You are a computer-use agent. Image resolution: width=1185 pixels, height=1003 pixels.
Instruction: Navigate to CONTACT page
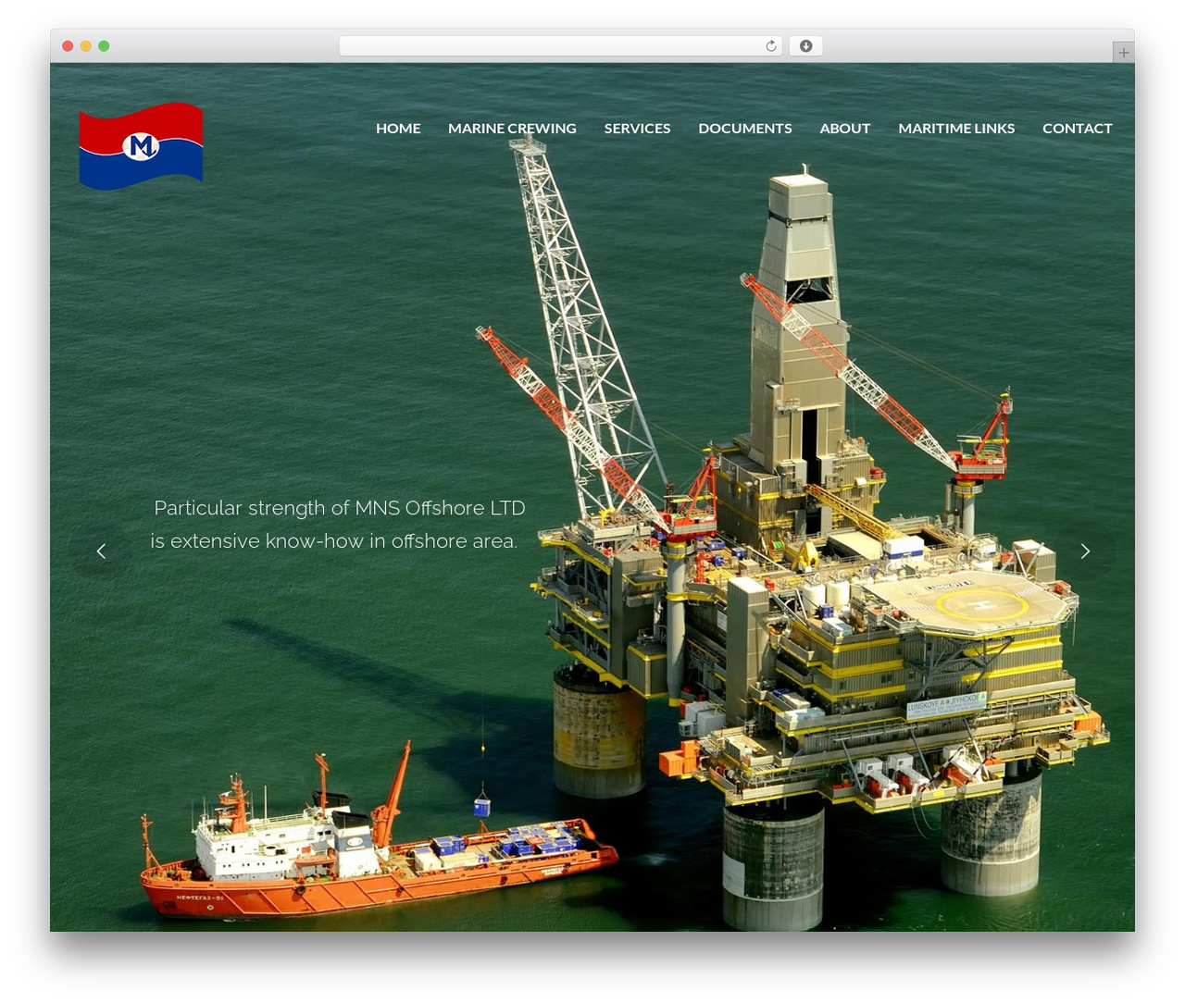pos(1078,129)
